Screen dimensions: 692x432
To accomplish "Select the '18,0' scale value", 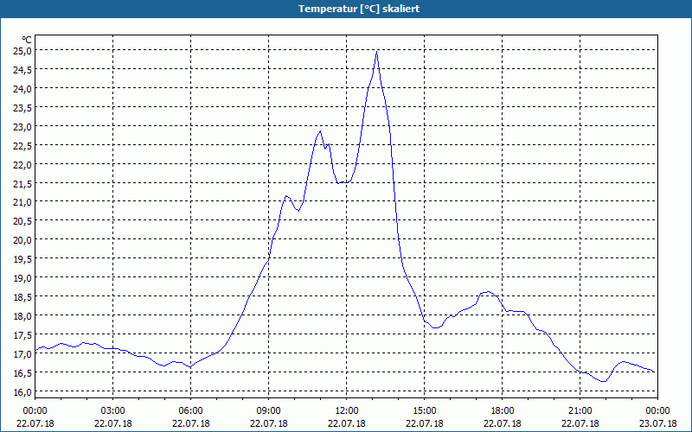I will pos(22,315).
